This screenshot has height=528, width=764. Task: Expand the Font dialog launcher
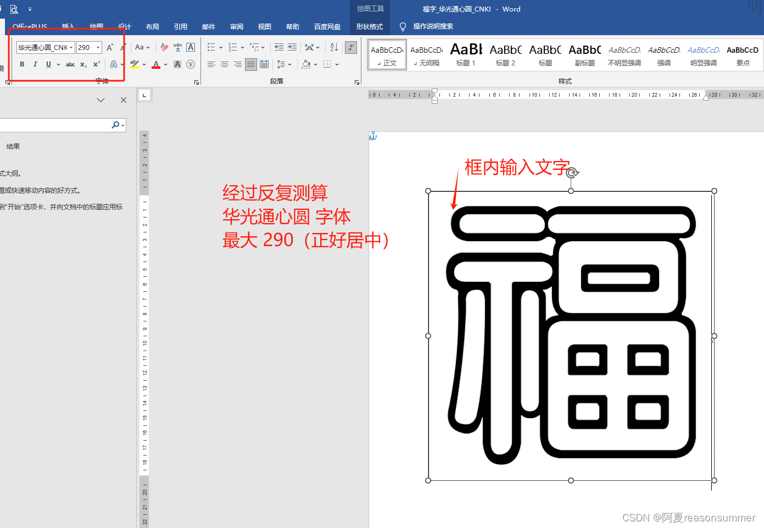tap(197, 82)
